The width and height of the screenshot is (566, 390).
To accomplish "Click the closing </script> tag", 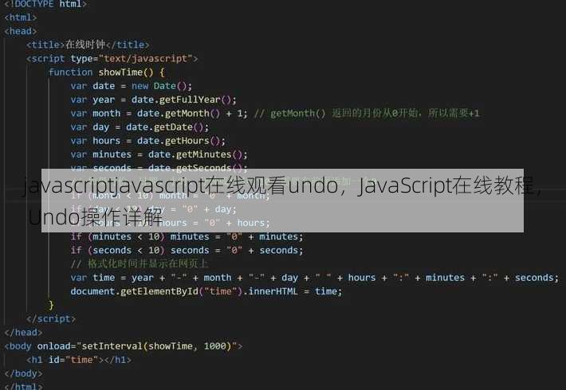I will tap(51, 318).
